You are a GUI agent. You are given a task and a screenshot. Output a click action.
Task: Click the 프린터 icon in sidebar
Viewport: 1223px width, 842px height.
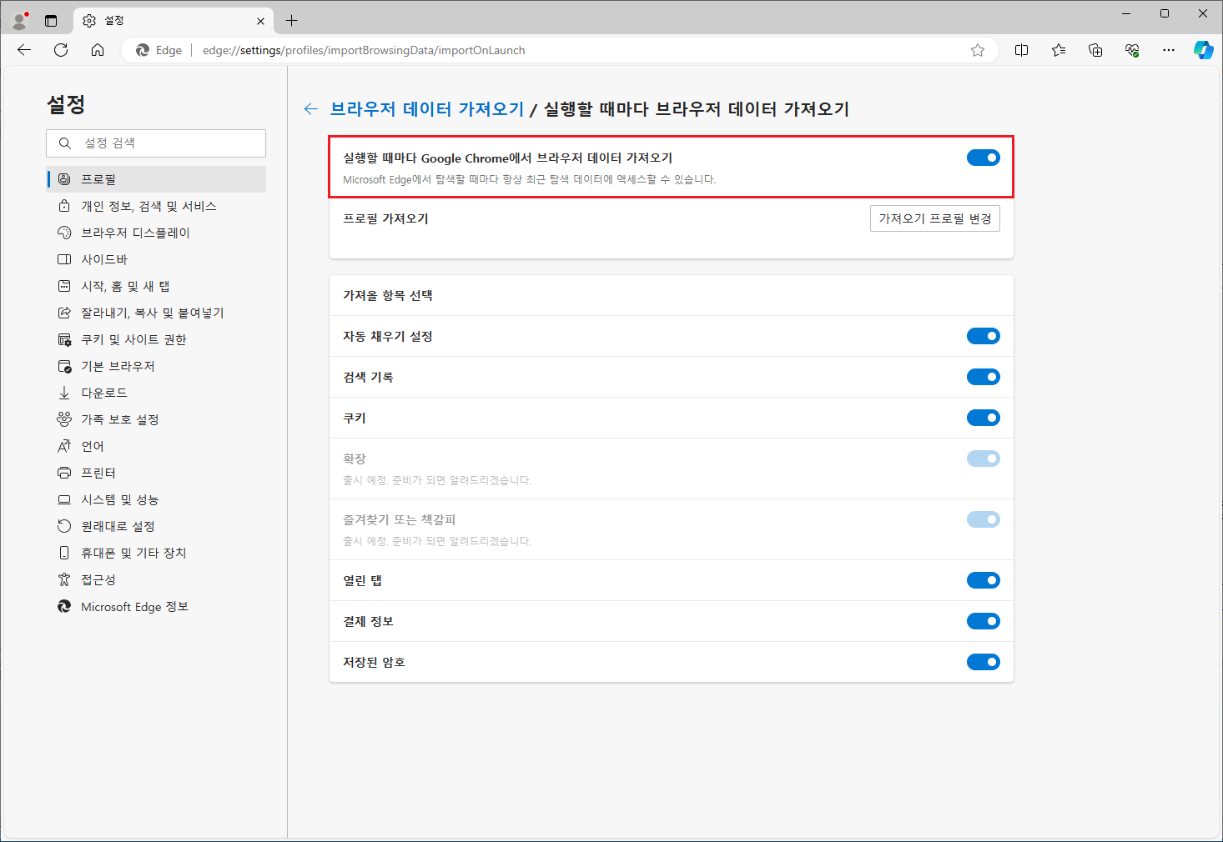64,473
